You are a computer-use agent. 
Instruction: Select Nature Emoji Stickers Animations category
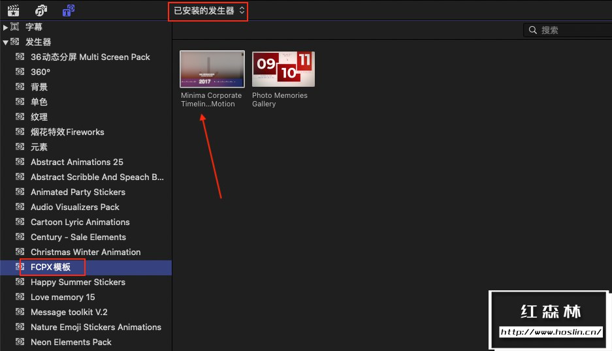point(96,328)
